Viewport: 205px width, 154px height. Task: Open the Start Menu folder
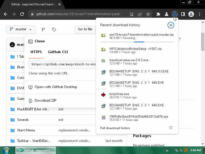[26, 130]
